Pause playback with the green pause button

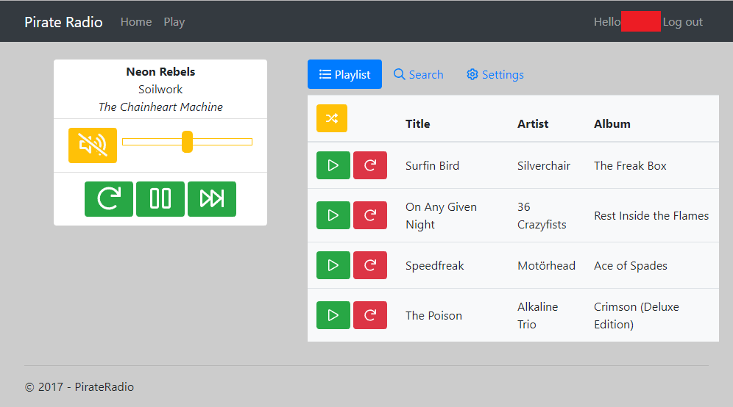pos(160,199)
